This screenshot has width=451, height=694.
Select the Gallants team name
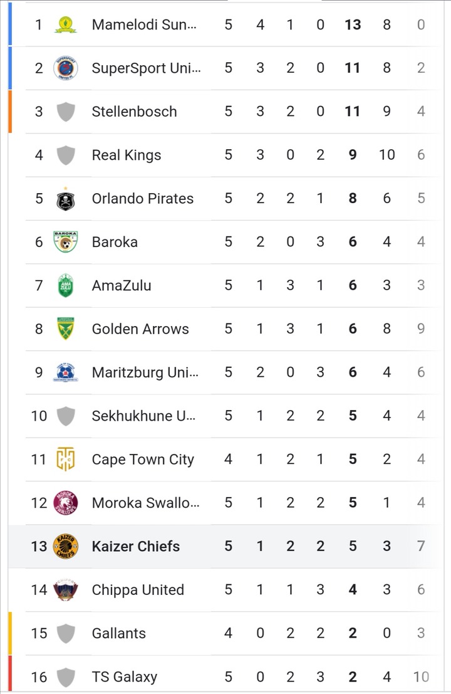pos(119,633)
